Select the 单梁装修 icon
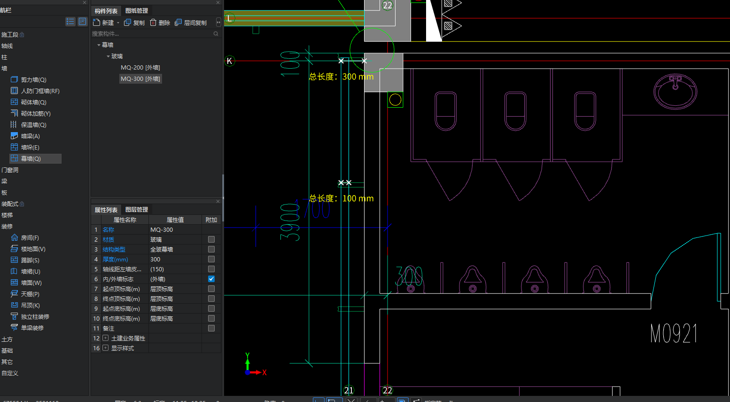This screenshot has width=730, height=402. coord(14,328)
